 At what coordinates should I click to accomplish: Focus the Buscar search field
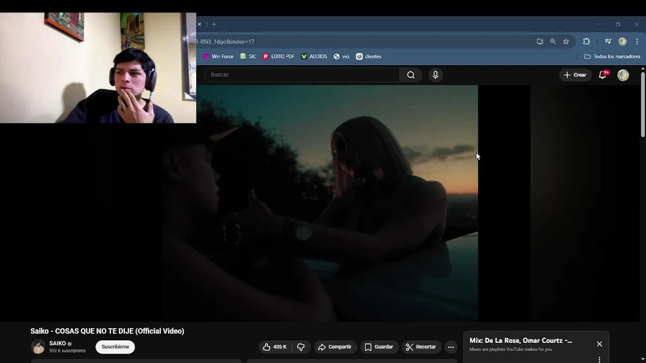[302, 75]
